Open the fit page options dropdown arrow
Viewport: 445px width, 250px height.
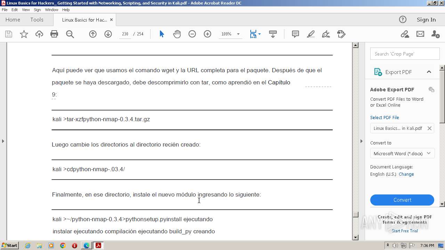(x=259, y=34)
